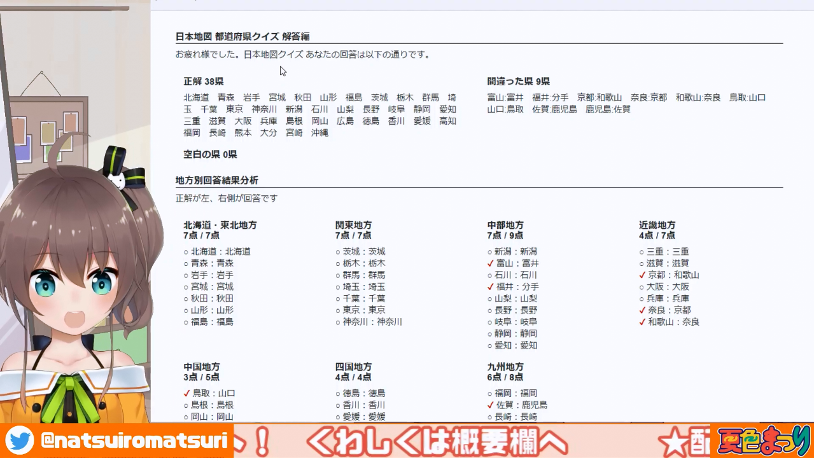Click the 中部地方 region heading
Image resolution: width=814 pixels, height=458 pixels.
point(505,225)
